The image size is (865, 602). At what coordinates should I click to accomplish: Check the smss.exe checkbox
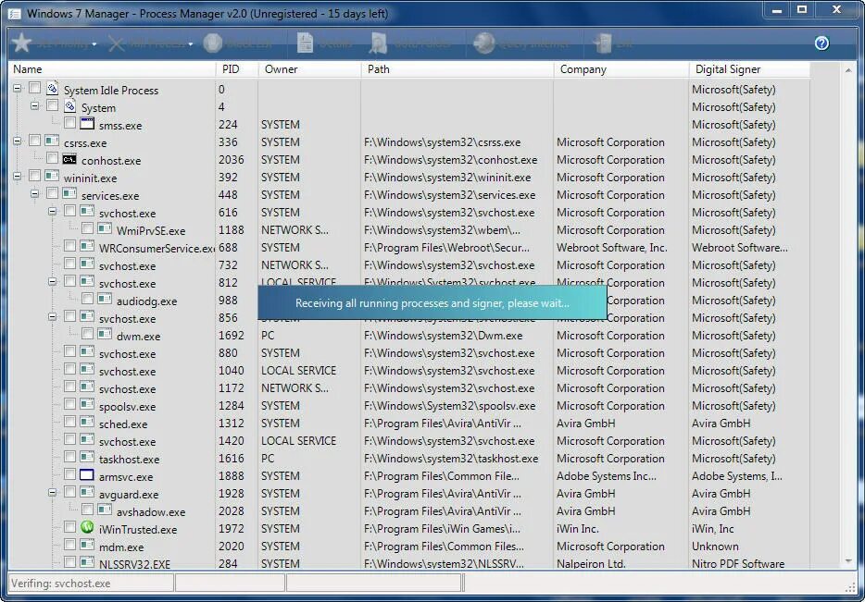69,122
